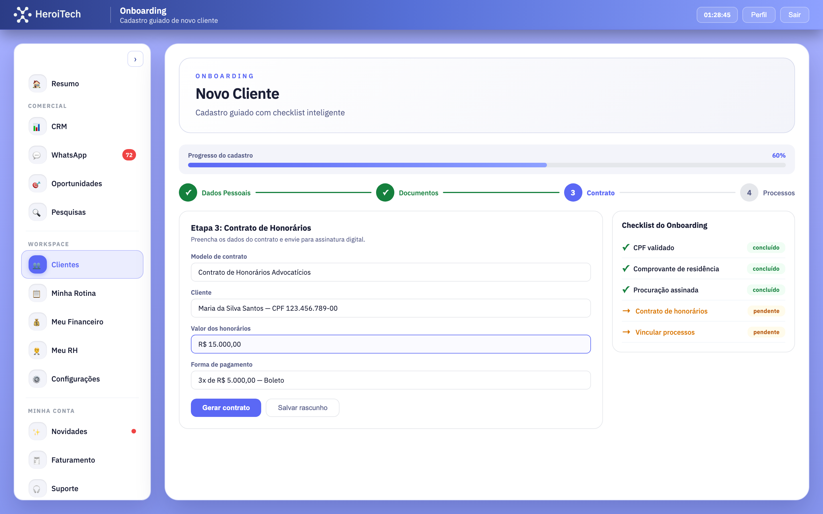Open Oportunidades from the sidebar
The height and width of the screenshot is (514, 823).
(x=77, y=183)
